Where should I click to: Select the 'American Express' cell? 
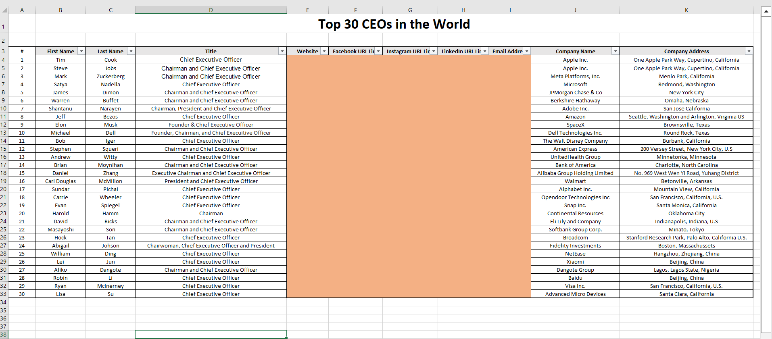(x=575, y=149)
